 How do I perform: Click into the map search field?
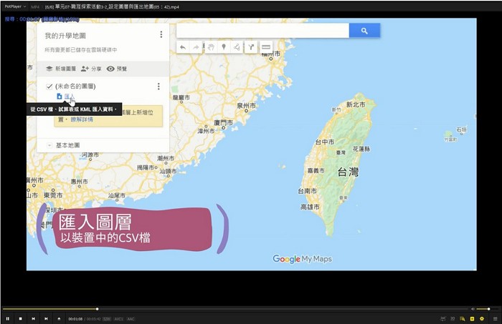pos(262,31)
